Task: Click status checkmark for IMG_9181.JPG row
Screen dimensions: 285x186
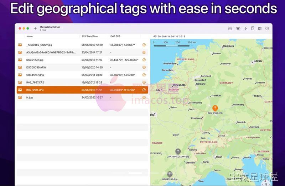Action: [x=144, y=90]
